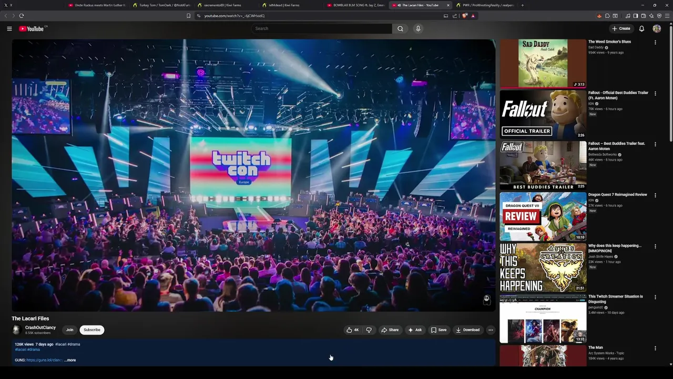Viewport: 673px width, 379px height.
Task: Open Why does this keep happening video
Action: click(x=543, y=267)
